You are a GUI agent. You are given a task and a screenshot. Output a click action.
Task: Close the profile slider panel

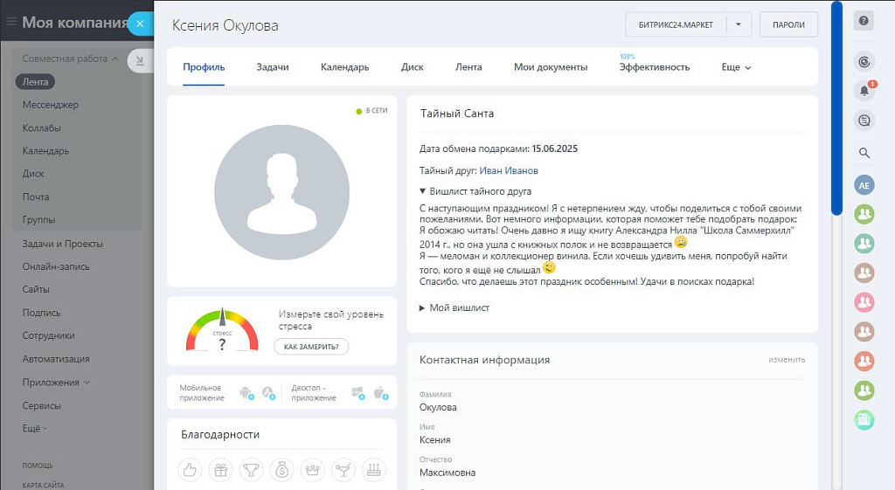pos(140,24)
